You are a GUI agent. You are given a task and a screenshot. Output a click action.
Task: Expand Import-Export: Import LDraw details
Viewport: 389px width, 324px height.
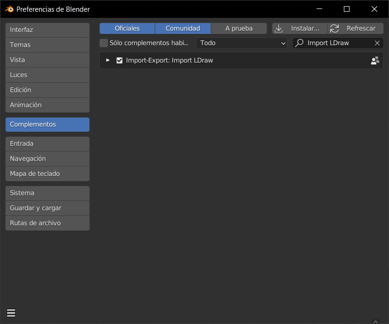click(x=108, y=60)
